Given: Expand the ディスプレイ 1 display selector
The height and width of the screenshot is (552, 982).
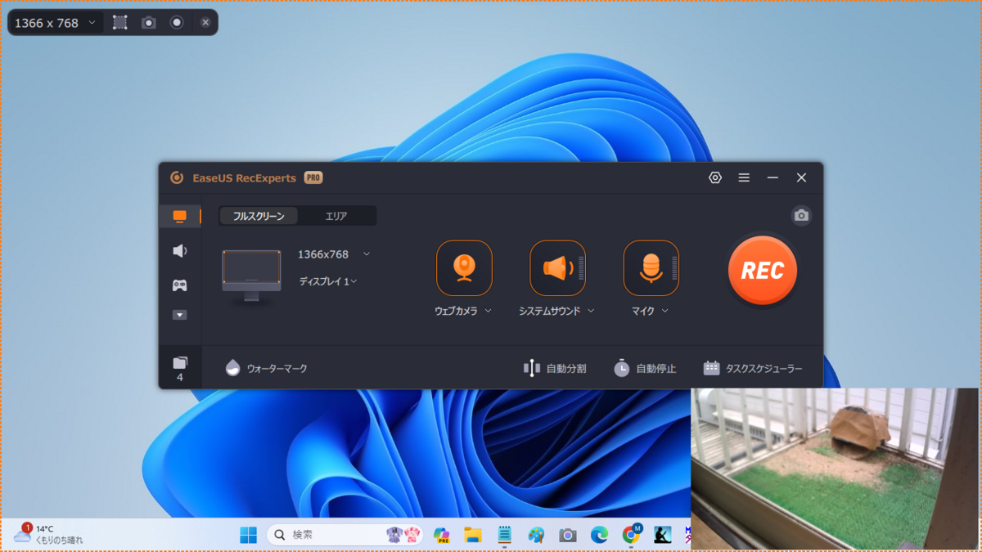Looking at the screenshot, I should pyautogui.click(x=328, y=281).
